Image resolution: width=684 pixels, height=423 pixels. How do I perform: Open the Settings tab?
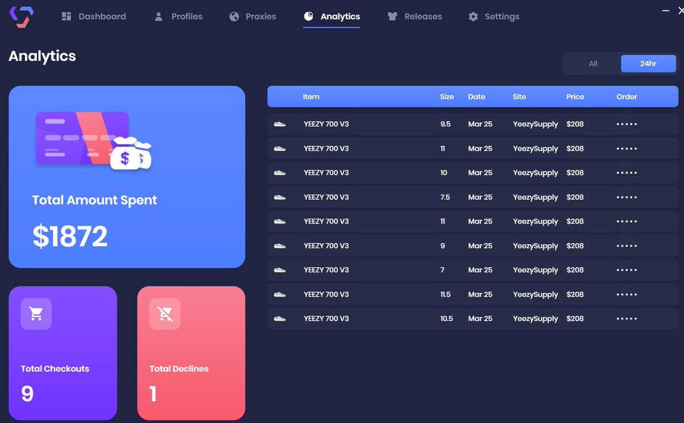[494, 17]
